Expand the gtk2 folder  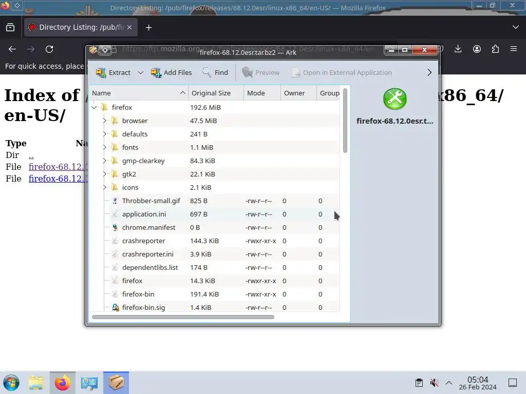click(x=104, y=174)
